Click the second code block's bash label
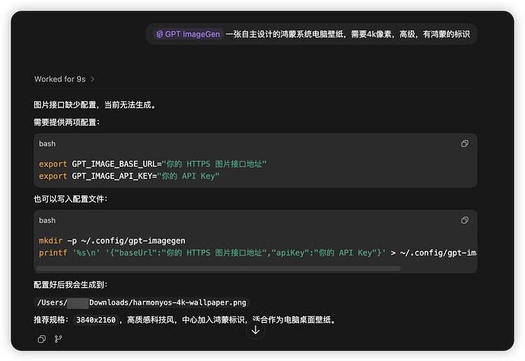 47,221
